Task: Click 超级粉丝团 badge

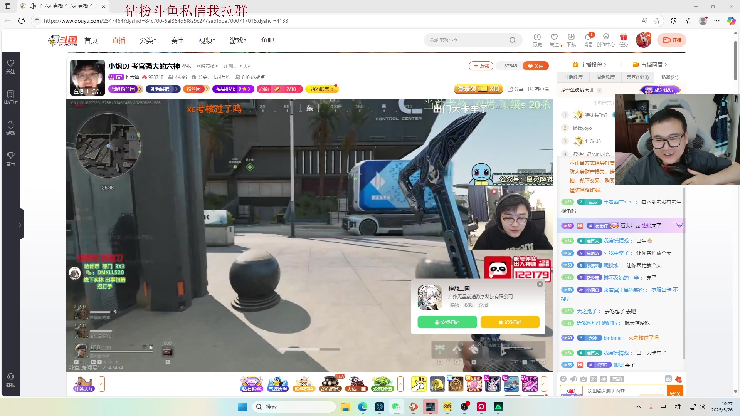Action: pos(126,89)
